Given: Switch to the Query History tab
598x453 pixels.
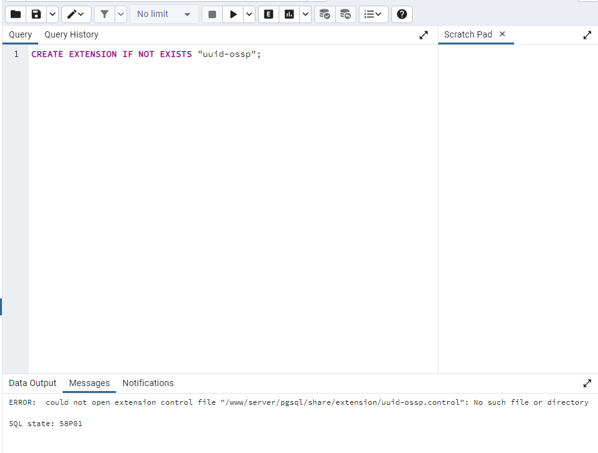Looking at the screenshot, I should (x=71, y=34).
